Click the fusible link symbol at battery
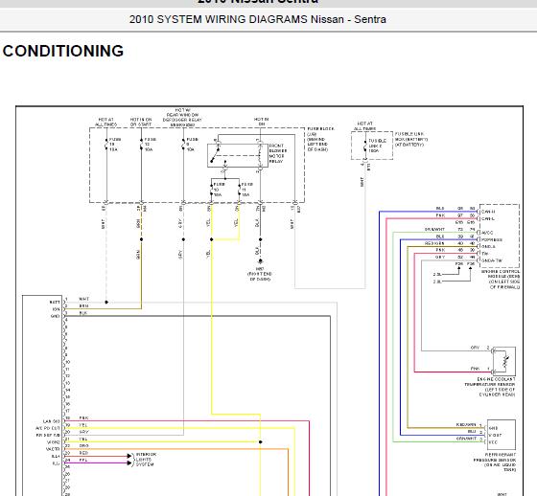The height and width of the screenshot is (496, 537). click(365, 147)
